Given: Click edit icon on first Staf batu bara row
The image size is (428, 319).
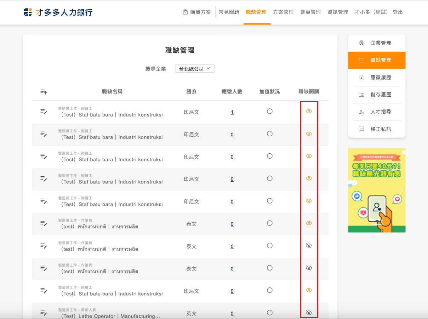Looking at the screenshot, I should coord(44,112).
